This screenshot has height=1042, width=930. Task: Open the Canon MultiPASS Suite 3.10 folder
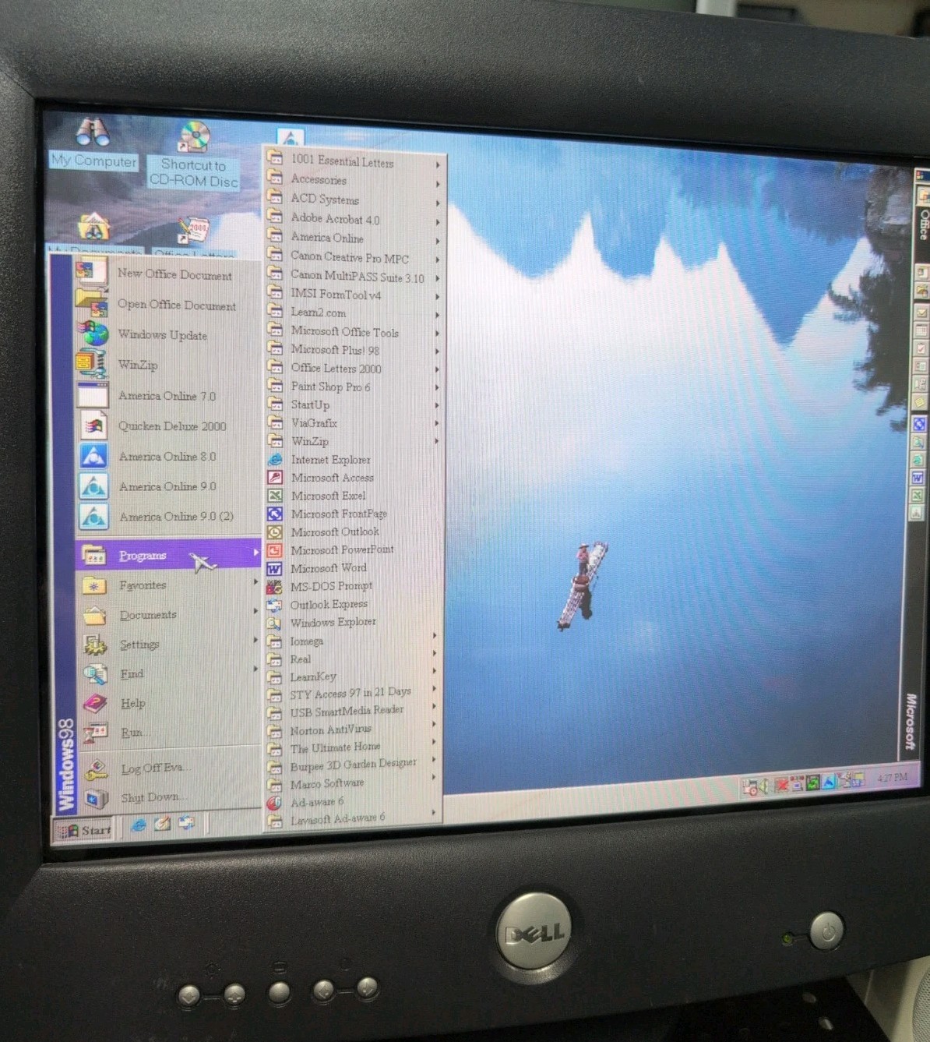pos(355,275)
